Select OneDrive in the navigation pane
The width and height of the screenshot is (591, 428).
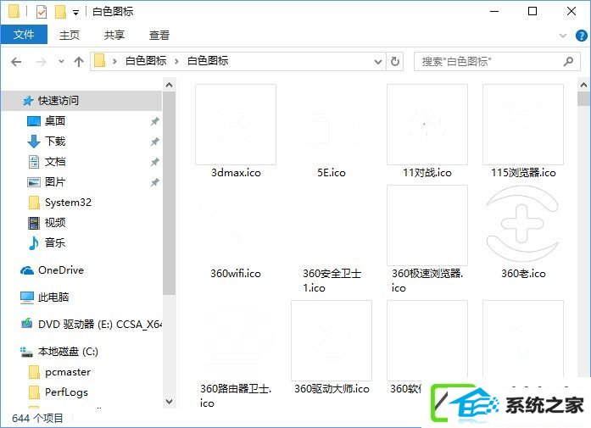[x=61, y=270]
